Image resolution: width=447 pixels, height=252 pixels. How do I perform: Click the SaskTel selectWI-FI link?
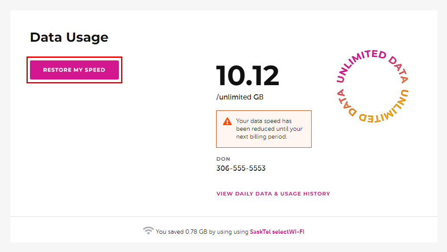(x=277, y=232)
